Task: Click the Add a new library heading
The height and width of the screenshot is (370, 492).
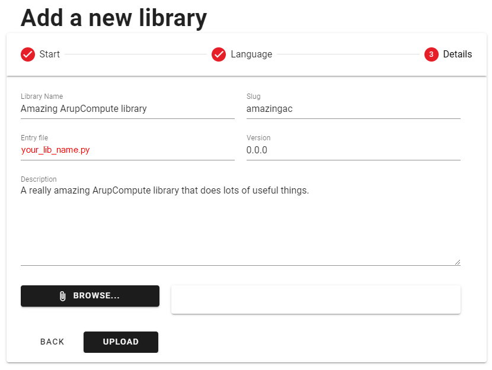Action: 114,18
